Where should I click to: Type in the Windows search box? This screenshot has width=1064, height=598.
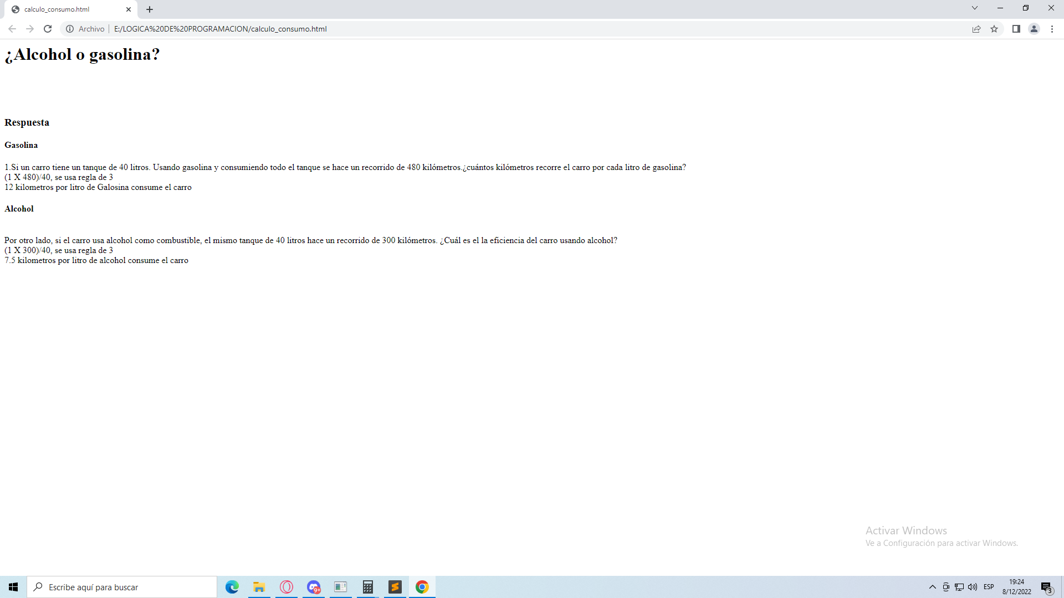pyautogui.click(x=122, y=587)
